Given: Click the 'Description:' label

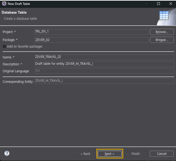Looking at the screenshot, I should pos(12,64).
